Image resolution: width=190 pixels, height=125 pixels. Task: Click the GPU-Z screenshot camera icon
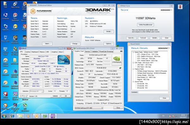point(121,51)
